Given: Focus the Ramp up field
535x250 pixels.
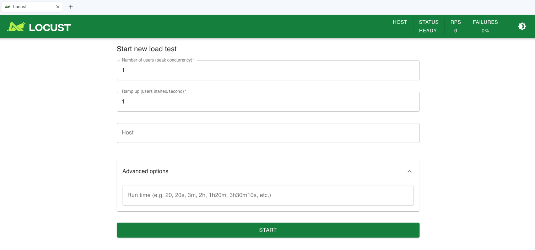Looking at the screenshot, I should (268, 102).
